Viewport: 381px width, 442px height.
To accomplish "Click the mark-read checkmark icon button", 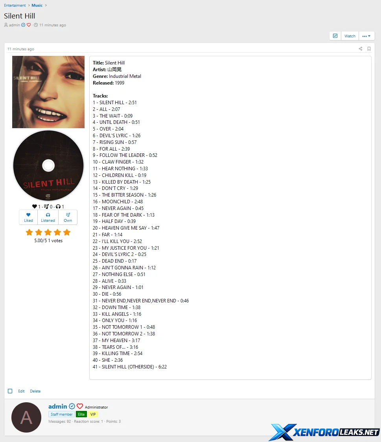I will pyautogui.click(x=335, y=36).
